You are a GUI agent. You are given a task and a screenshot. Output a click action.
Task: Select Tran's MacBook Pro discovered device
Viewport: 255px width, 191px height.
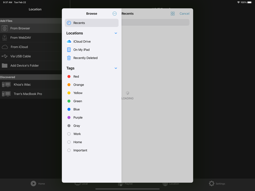coord(31,94)
